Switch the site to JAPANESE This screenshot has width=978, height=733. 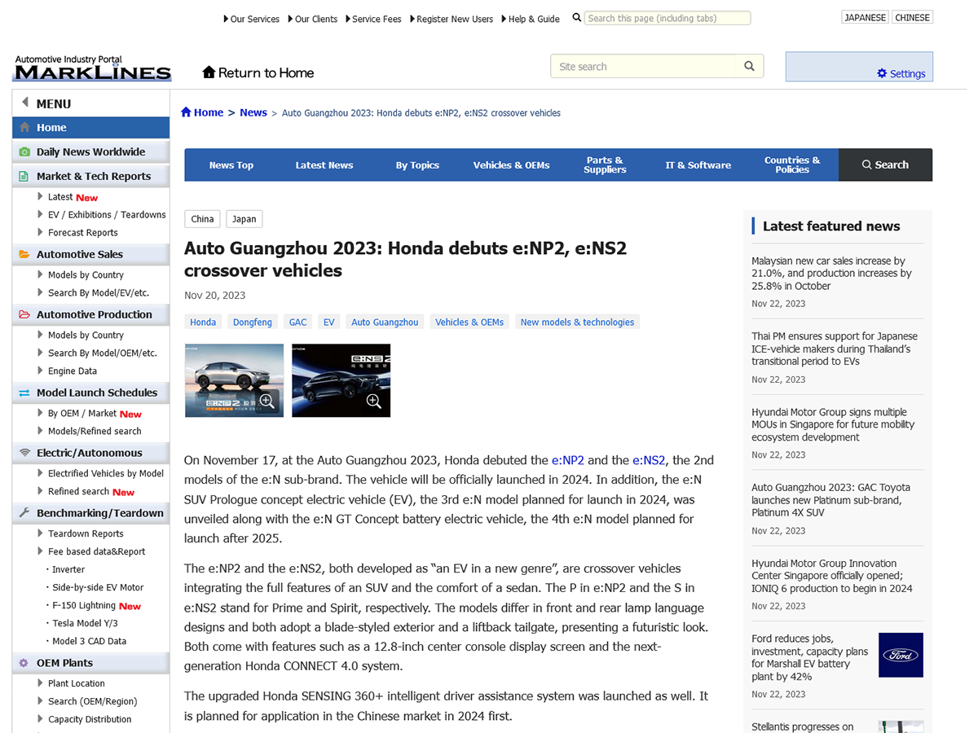[866, 17]
